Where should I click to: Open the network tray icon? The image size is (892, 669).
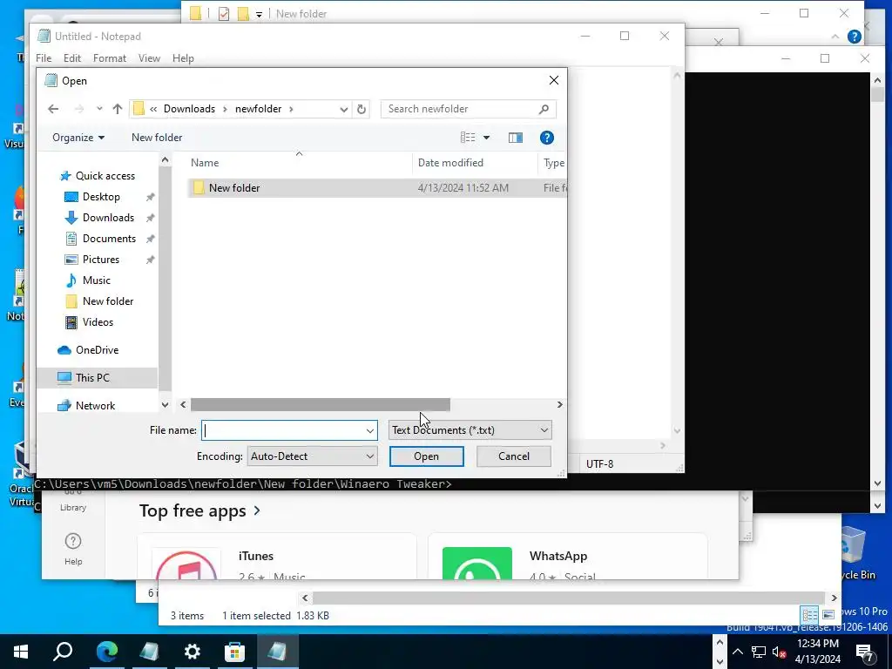[759, 652]
